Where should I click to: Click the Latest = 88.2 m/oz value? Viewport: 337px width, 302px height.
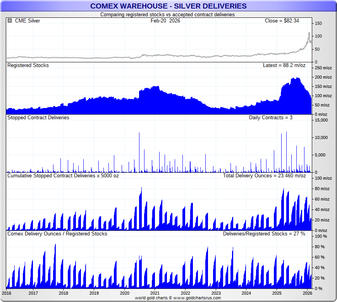[x=284, y=65]
